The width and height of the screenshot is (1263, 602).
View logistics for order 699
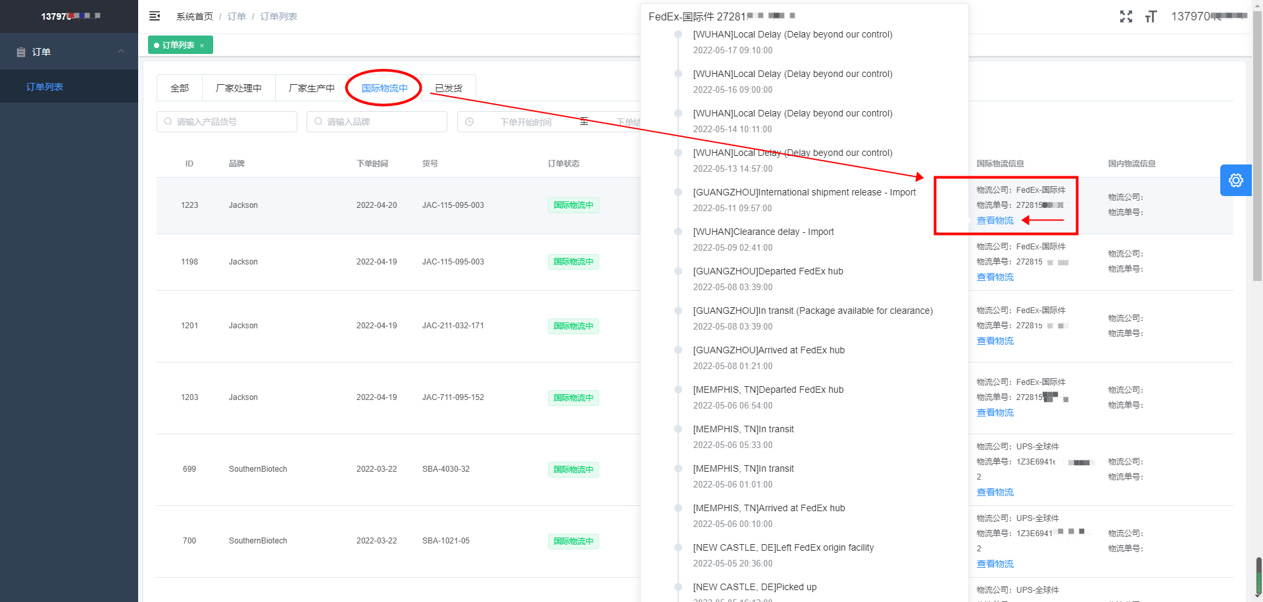click(x=995, y=492)
